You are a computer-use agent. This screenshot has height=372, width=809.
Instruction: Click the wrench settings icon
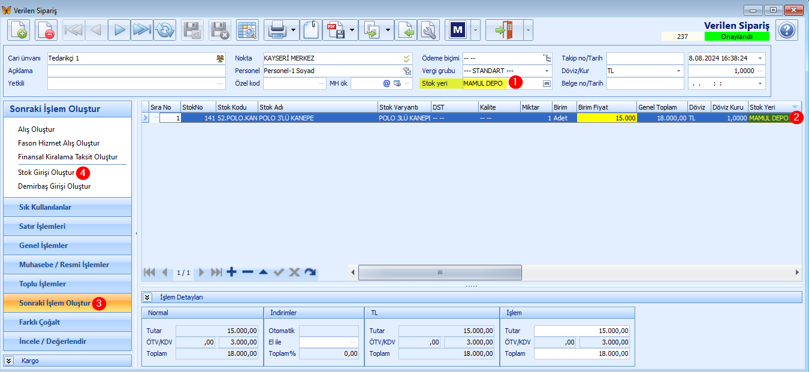click(429, 30)
